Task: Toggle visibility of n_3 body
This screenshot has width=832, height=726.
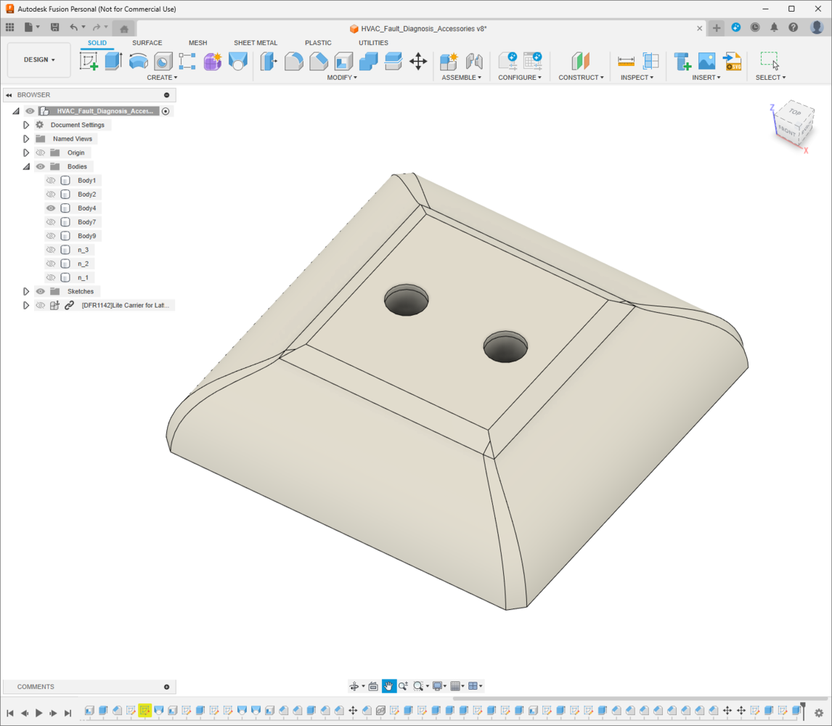Action: tap(51, 250)
